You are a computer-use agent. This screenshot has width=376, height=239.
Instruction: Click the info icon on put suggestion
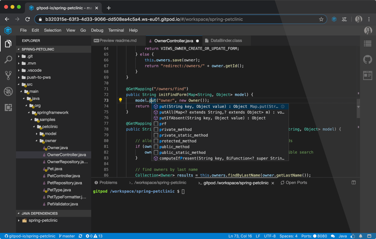point(283,107)
